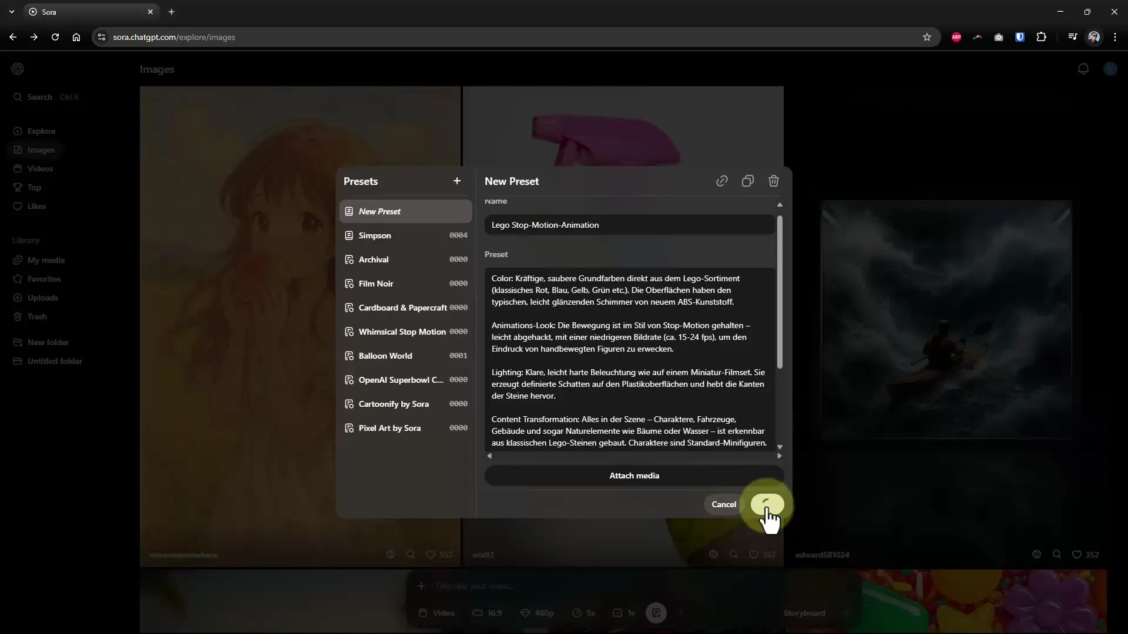The height and width of the screenshot is (634, 1128).
Task: Select the Archival preset
Action: pyautogui.click(x=405, y=259)
